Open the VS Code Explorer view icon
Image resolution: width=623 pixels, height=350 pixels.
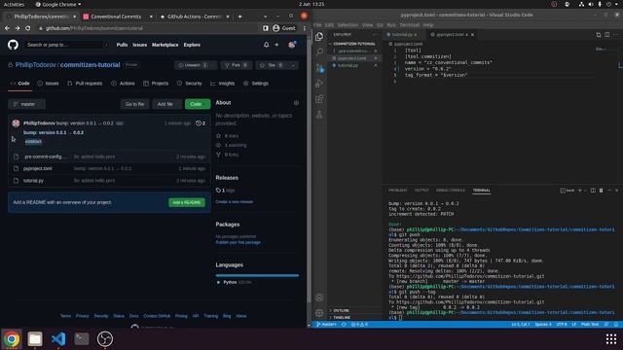(319, 37)
